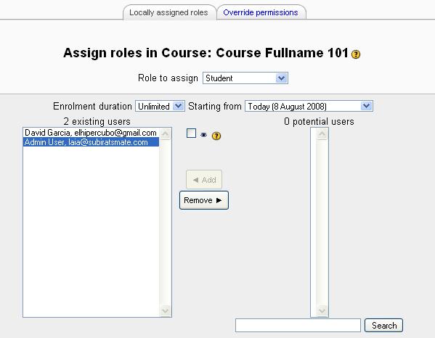The height and width of the screenshot is (338, 435).
Task: Open the Override permissions tab
Action: click(x=261, y=12)
